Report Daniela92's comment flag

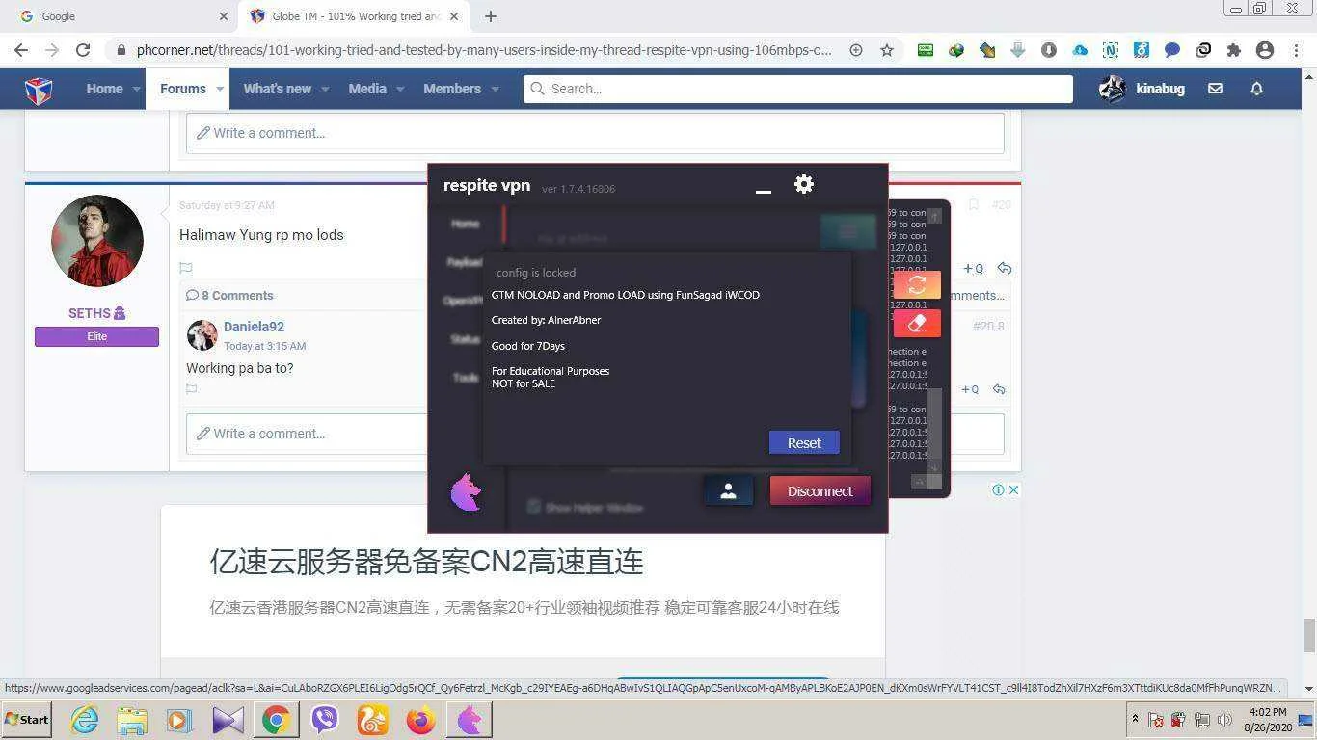(192, 389)
